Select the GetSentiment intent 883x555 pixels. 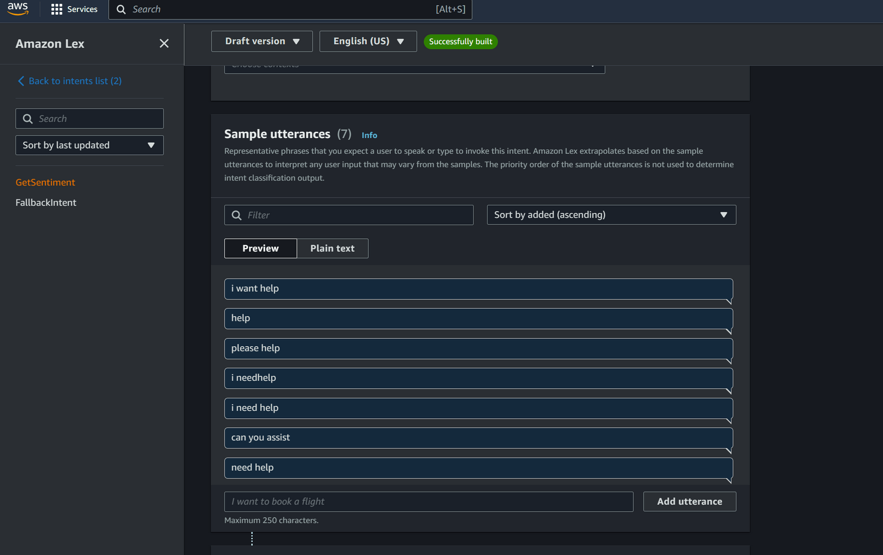click(45, 182)
